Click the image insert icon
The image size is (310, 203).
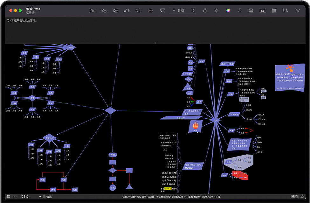(x=262, y=10)
